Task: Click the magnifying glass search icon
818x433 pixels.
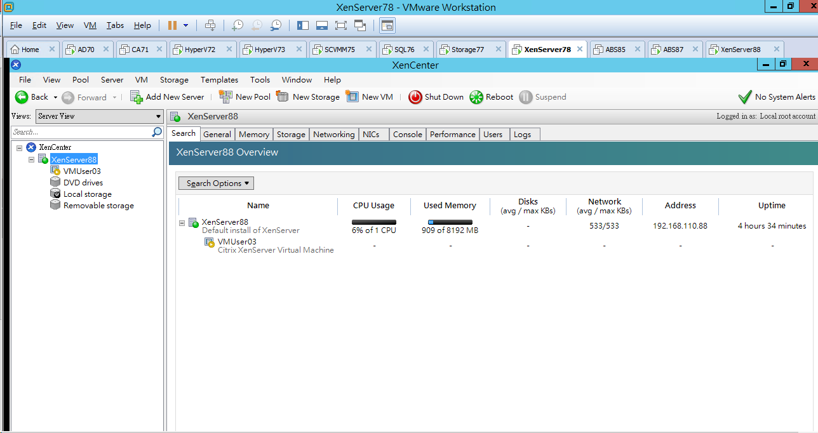Action: click(x=158, y=132)
